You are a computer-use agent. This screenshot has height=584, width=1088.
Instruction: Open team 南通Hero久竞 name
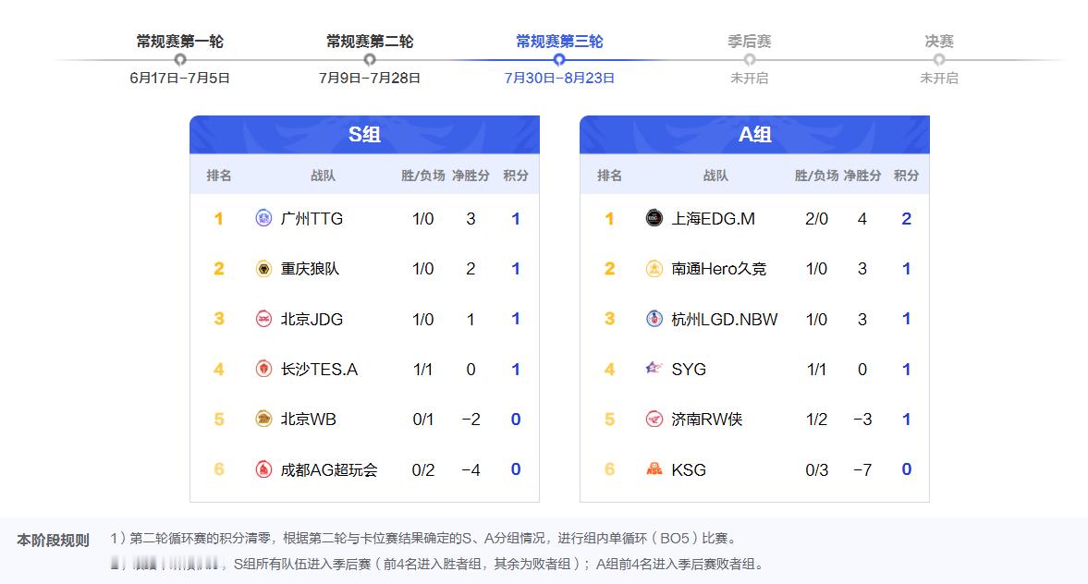[719, 268]
